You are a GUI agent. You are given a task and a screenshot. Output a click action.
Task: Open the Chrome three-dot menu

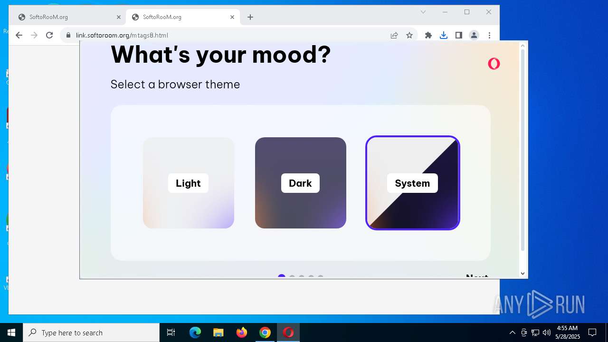point(489,35)
